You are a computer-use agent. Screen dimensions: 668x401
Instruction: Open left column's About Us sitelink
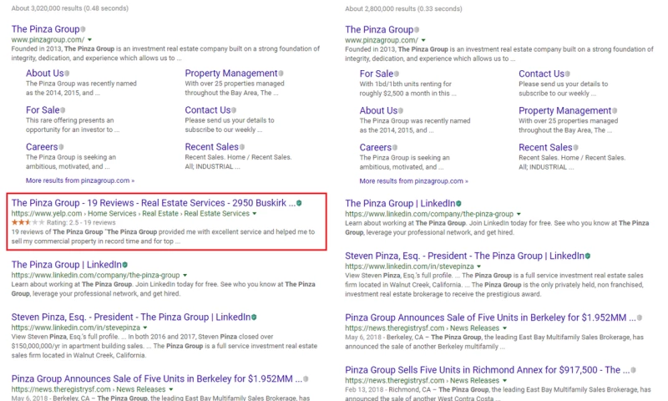(45, 74)
